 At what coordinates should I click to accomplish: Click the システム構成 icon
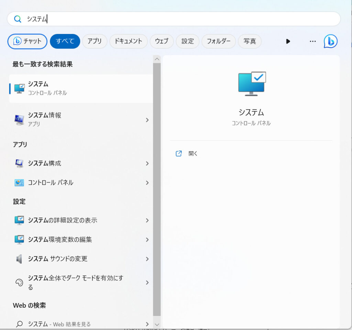tap(19, 163)
